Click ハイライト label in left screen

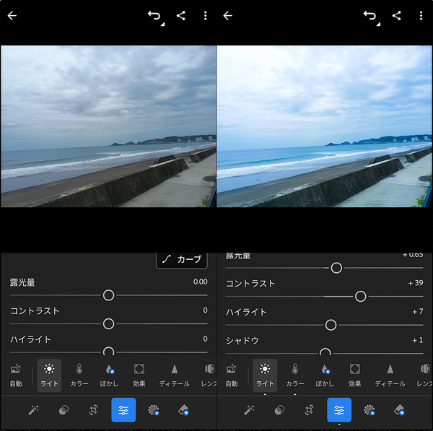pyautogui.click(x=30, y=340)
